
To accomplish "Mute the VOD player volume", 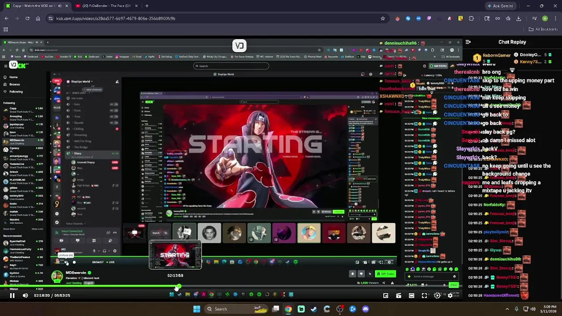I will (x=25, y=295).
